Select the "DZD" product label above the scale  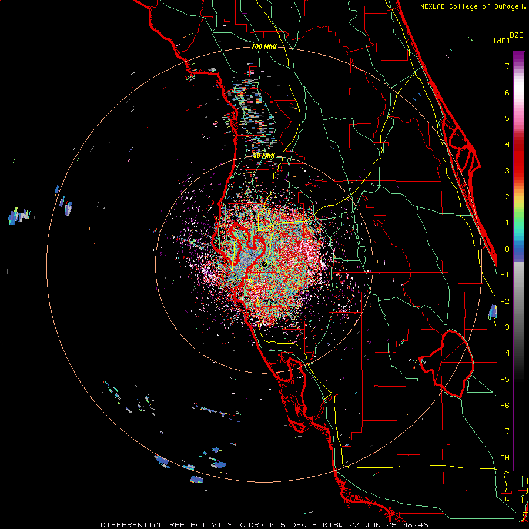[x=516, y=35]
